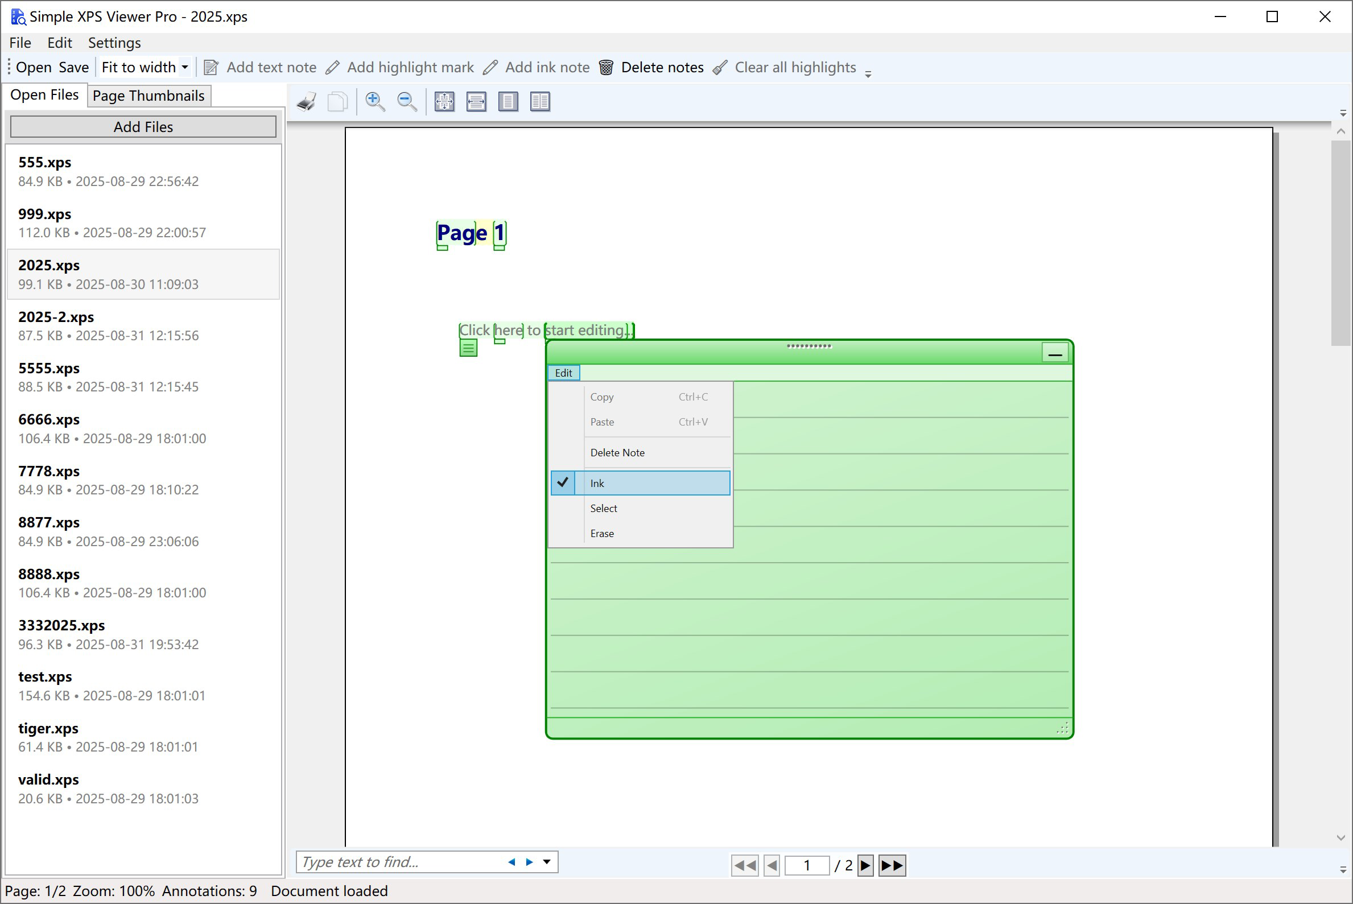This screenshot has width=1353, height=904.
Task: Click the Zoom in magnifier icon
Action: pyautogui.click(x=376, y=102)
